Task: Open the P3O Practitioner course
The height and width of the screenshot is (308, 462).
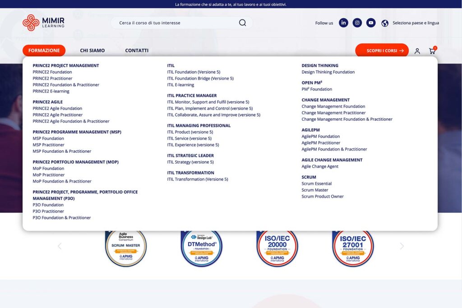Action: (x=48, y=211)
